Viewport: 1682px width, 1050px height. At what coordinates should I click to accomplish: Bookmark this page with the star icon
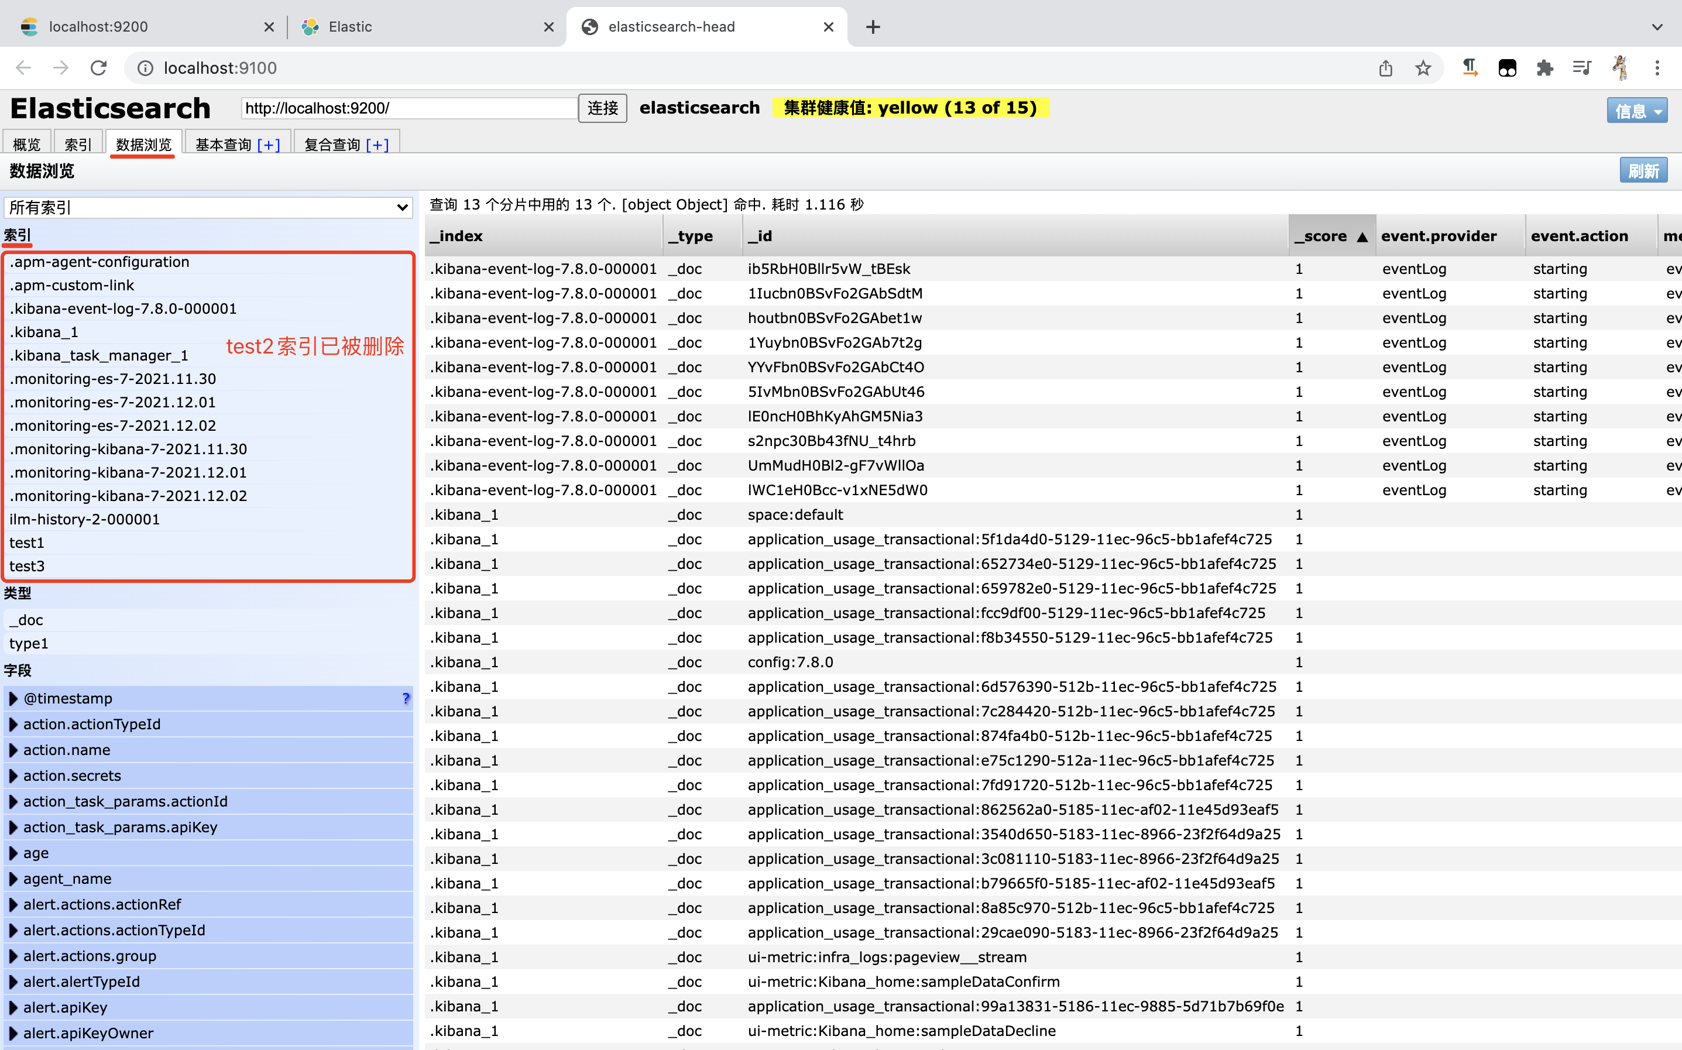tap(1423, 67)
